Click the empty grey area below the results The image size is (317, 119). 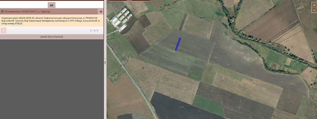pos(52,79)
